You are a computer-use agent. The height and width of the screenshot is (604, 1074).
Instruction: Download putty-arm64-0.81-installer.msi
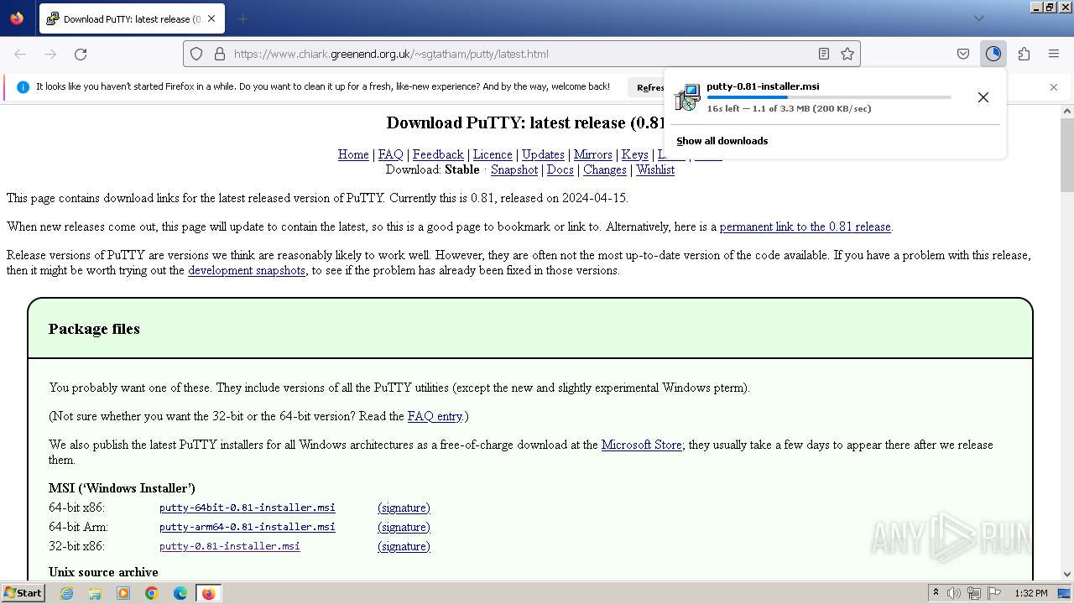point(248,527)
